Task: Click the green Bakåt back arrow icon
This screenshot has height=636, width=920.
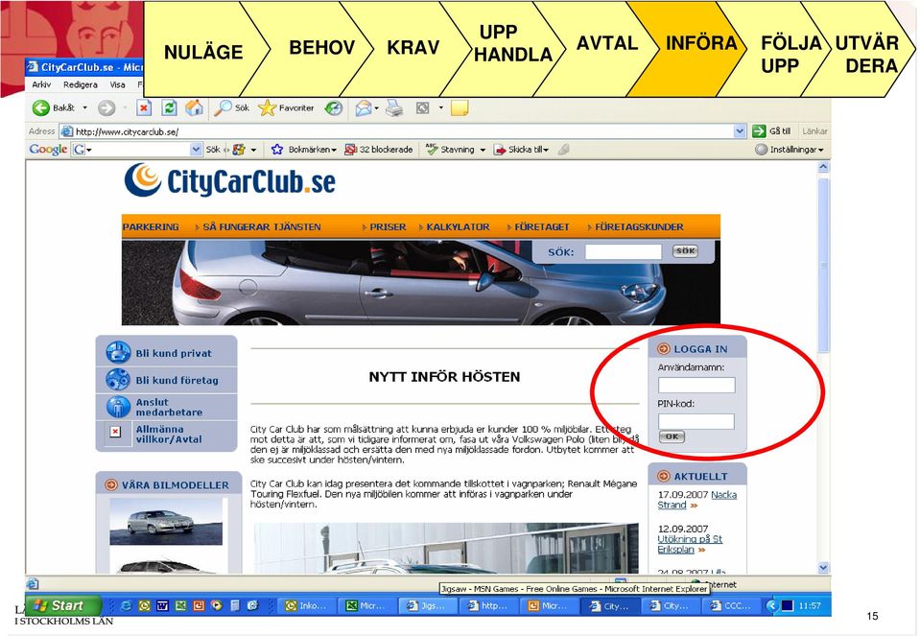Action: coord(40,108)
